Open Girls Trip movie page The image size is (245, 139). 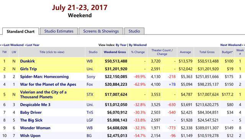(28, 69)
